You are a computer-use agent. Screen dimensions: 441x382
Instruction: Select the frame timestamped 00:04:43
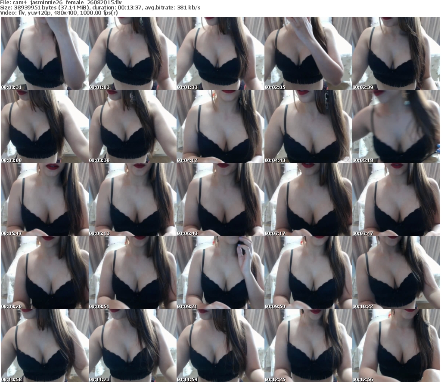(x=308, y=126)
